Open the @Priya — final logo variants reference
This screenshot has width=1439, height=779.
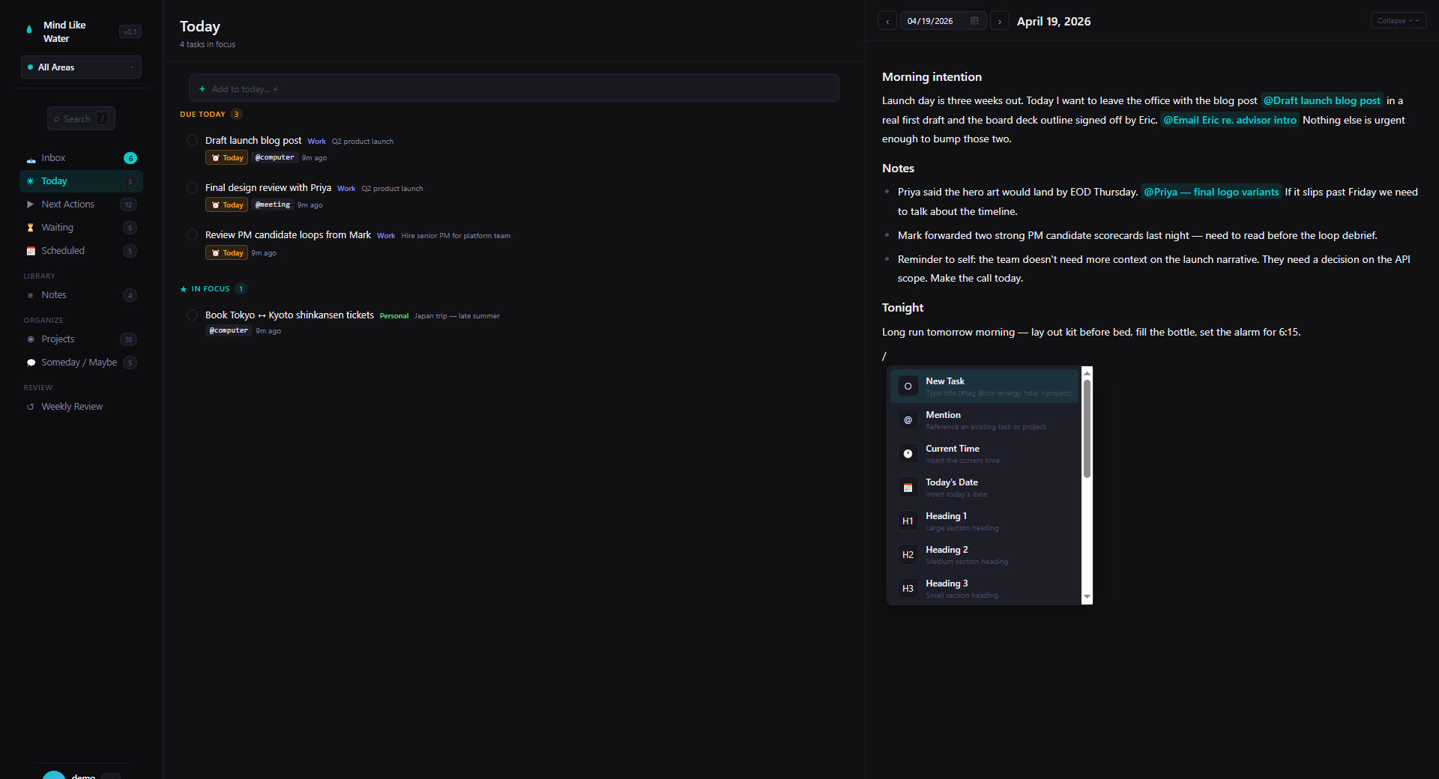pos(1210,192)
